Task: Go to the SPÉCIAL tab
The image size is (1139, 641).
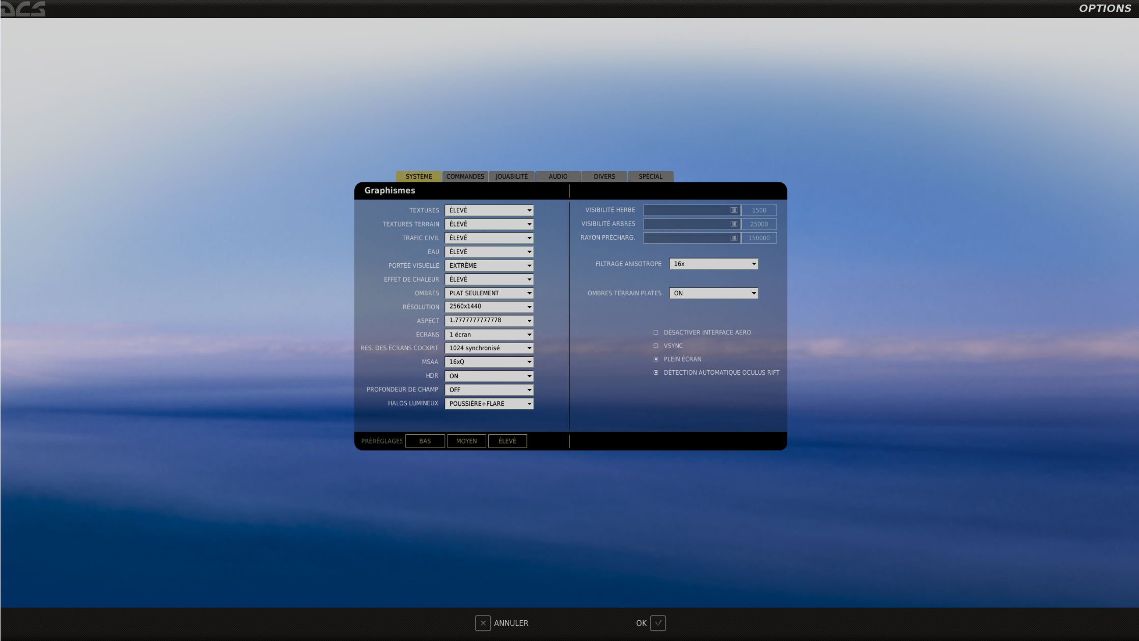Action: click(x=650, y=176)
